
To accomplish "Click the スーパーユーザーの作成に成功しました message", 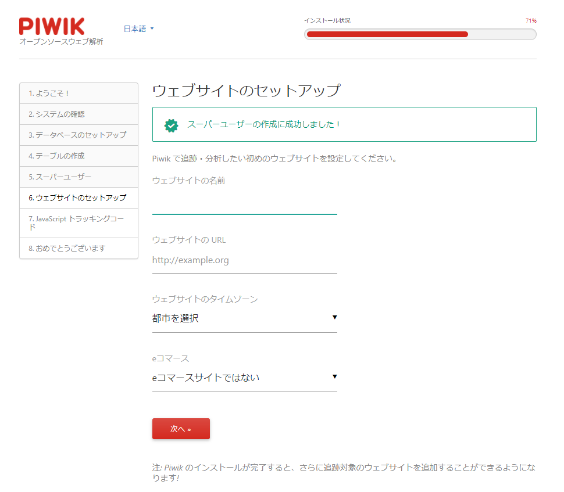I will point(263,124).
